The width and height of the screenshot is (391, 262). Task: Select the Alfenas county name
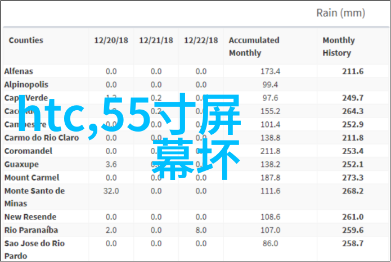[19, 71]
